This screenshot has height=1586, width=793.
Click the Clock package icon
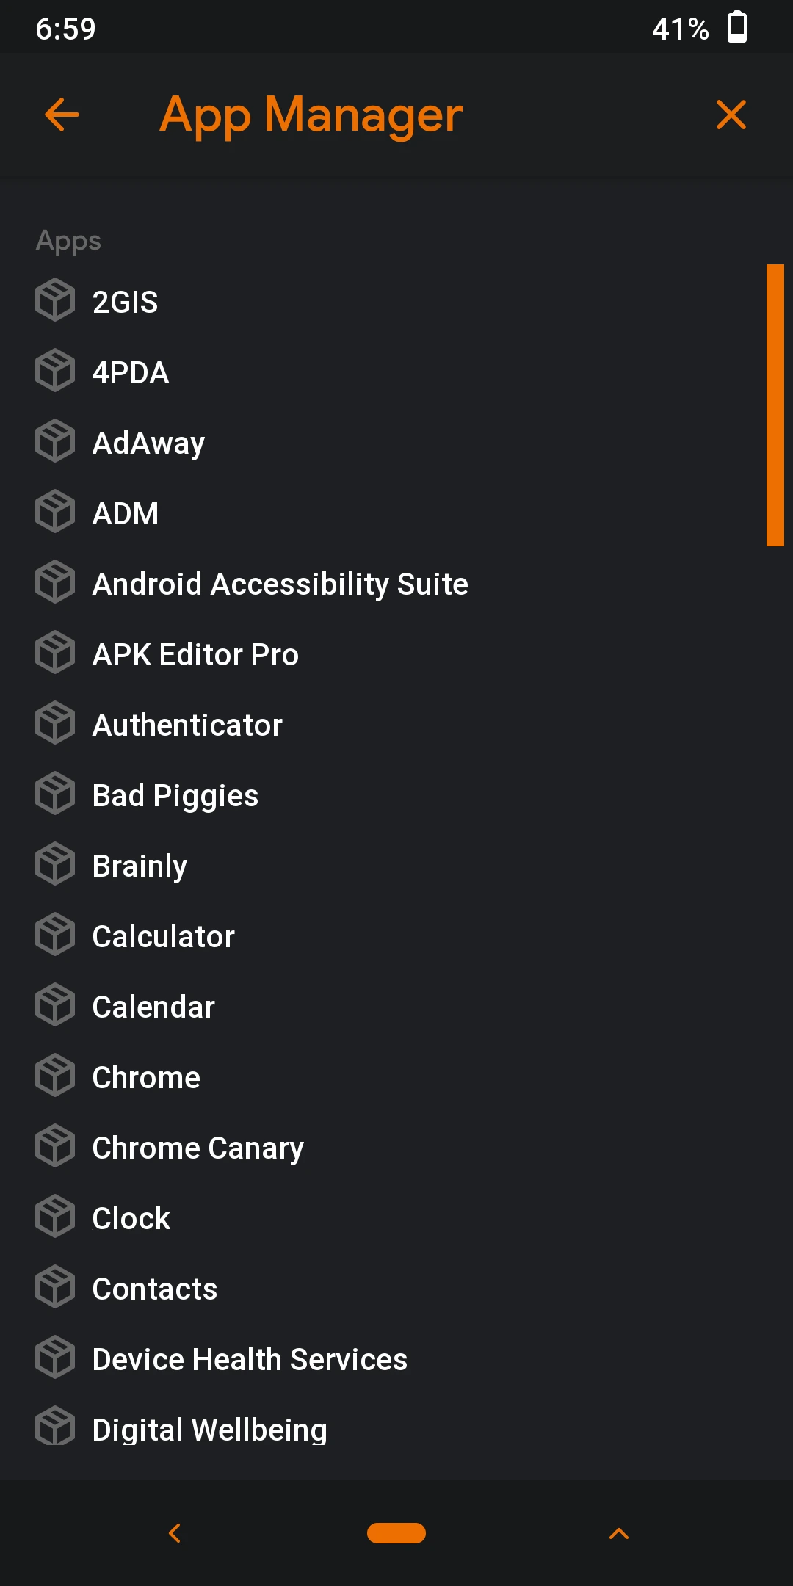[54, 1217]
